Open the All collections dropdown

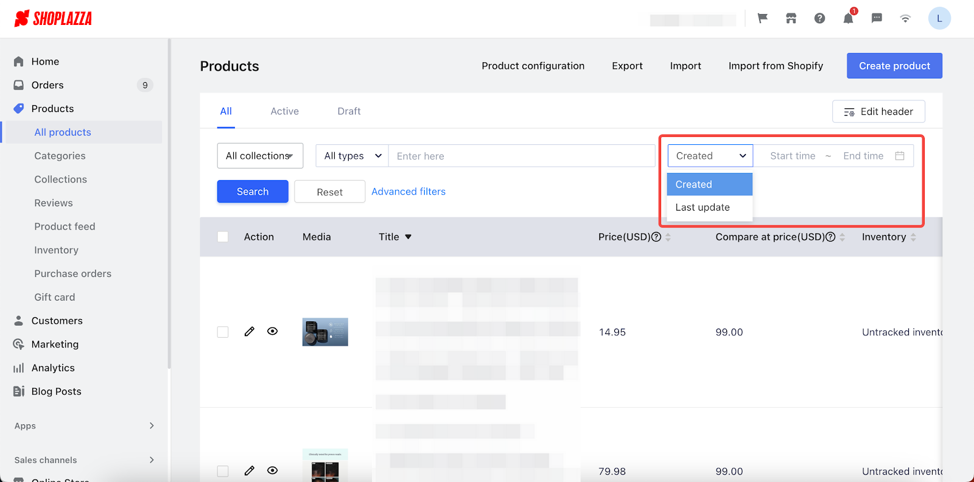[x=260, y=156]
